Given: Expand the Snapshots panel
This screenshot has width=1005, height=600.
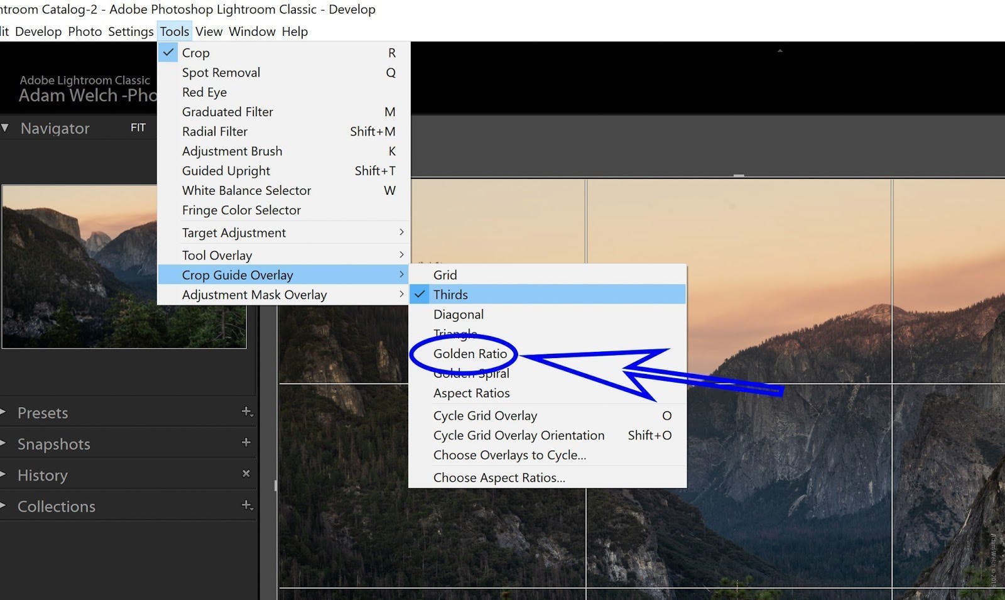Looking at the screenshot, I should [x=53, y=444].
